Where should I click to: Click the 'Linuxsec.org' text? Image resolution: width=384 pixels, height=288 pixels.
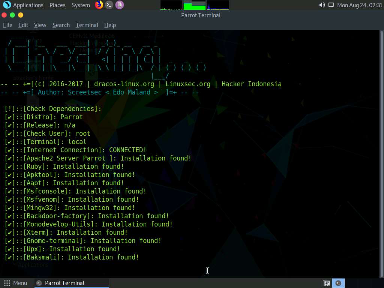click(x=188, y=84)
